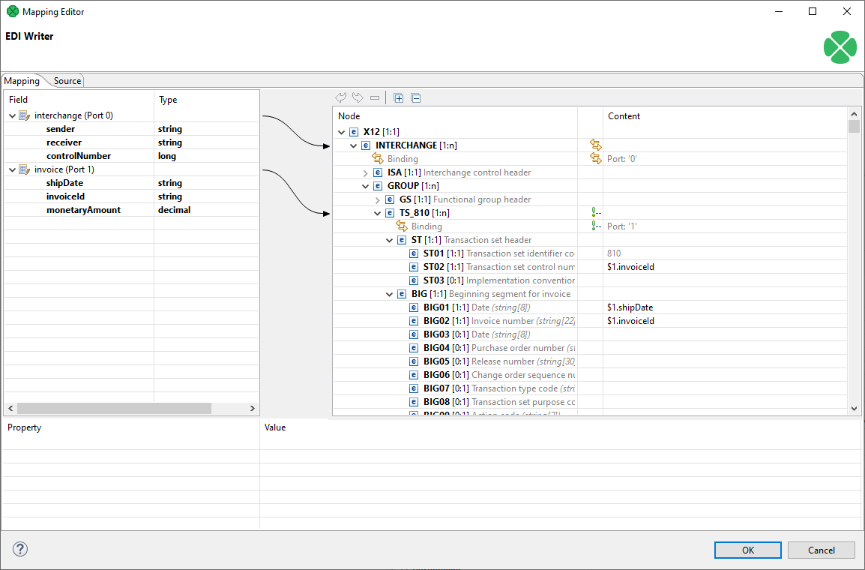Click the horizontal scrollbar under the Field panel
Screen dimensions: 865x570
click(x=112, y=408)
